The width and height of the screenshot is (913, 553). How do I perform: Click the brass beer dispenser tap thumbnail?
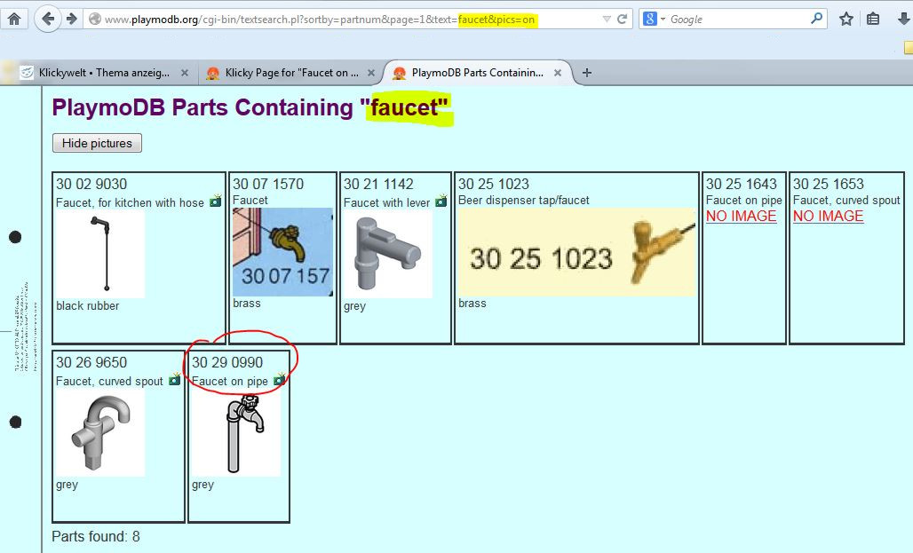[576, 252]
